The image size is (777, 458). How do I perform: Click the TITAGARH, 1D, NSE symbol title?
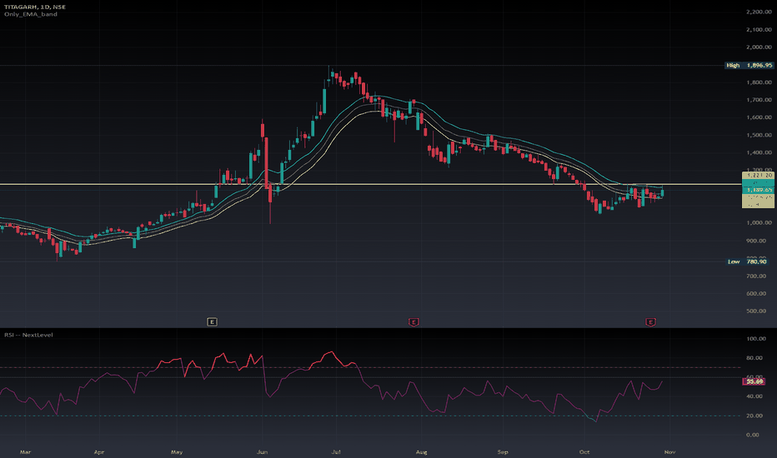click(35, 7)
